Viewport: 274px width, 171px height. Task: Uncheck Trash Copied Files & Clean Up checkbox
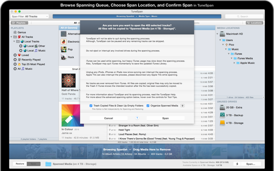[91, 106]
